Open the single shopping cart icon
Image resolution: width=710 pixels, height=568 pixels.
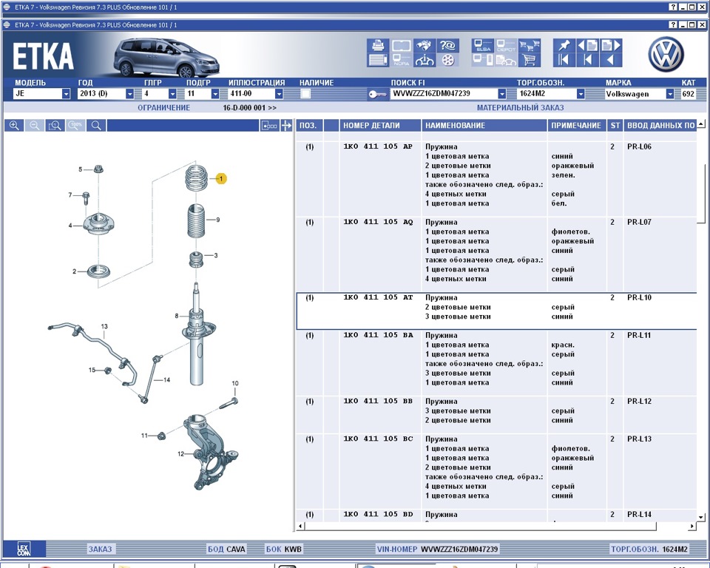(530, 60)
